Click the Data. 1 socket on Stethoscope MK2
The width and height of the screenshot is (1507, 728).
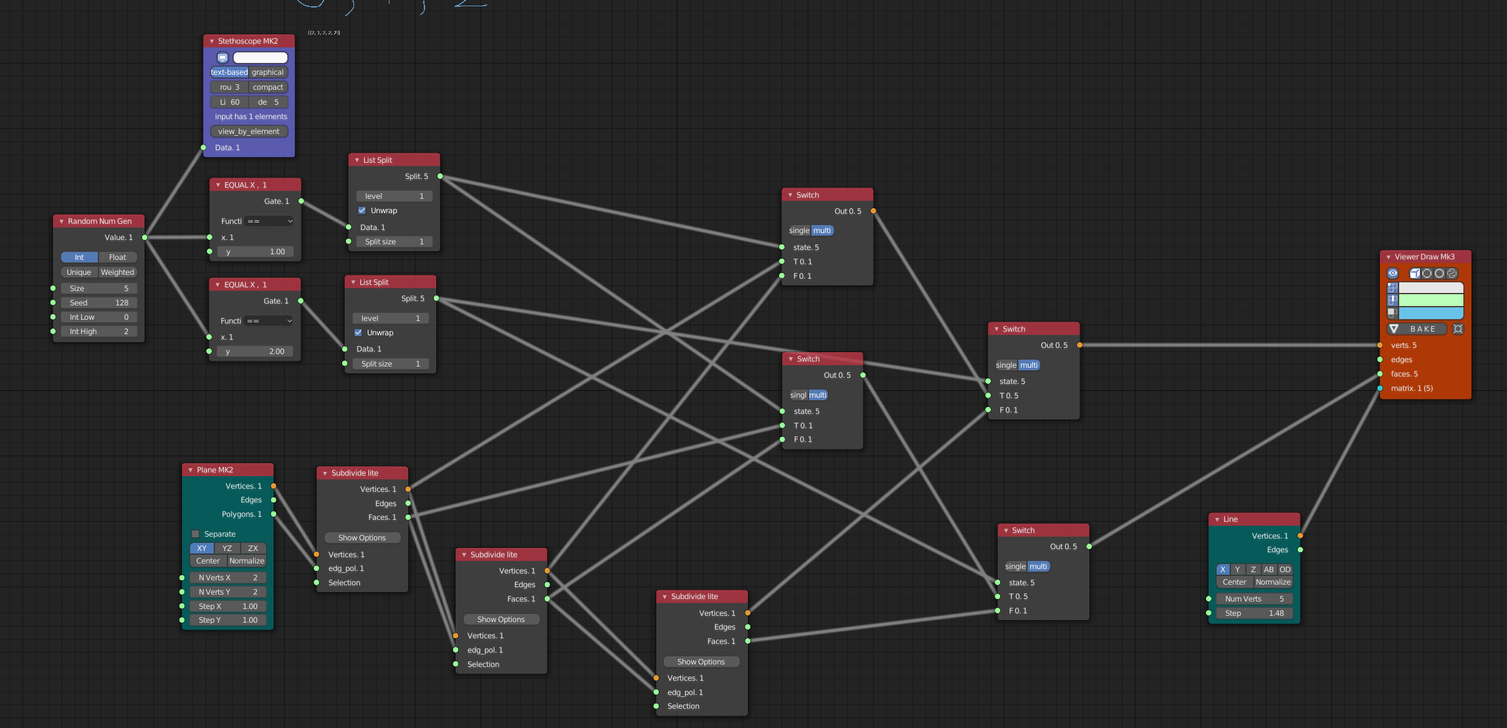tap(203, 148)
